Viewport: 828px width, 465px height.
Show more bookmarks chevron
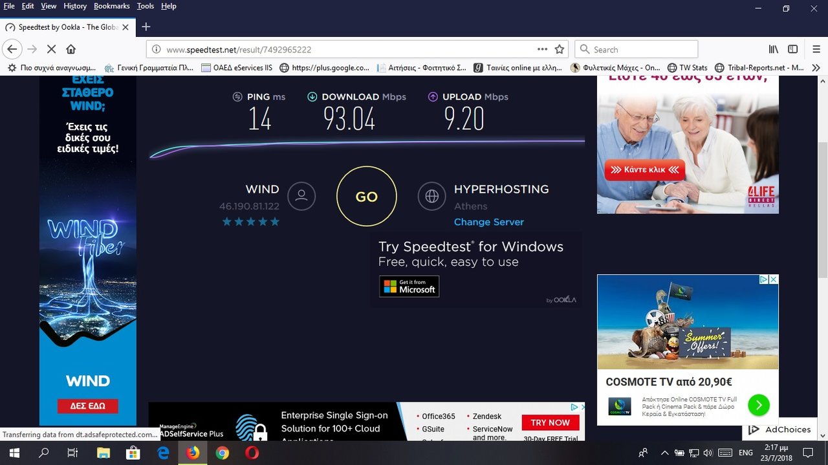pyautogui.click(x=816, y=67)
